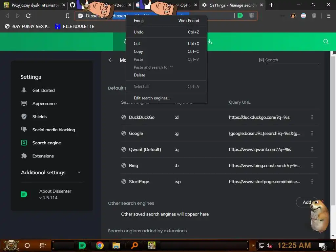Screen dimensions: 336x252
Task: Click the 12:25 AM clock
Action: coord(294,245)
